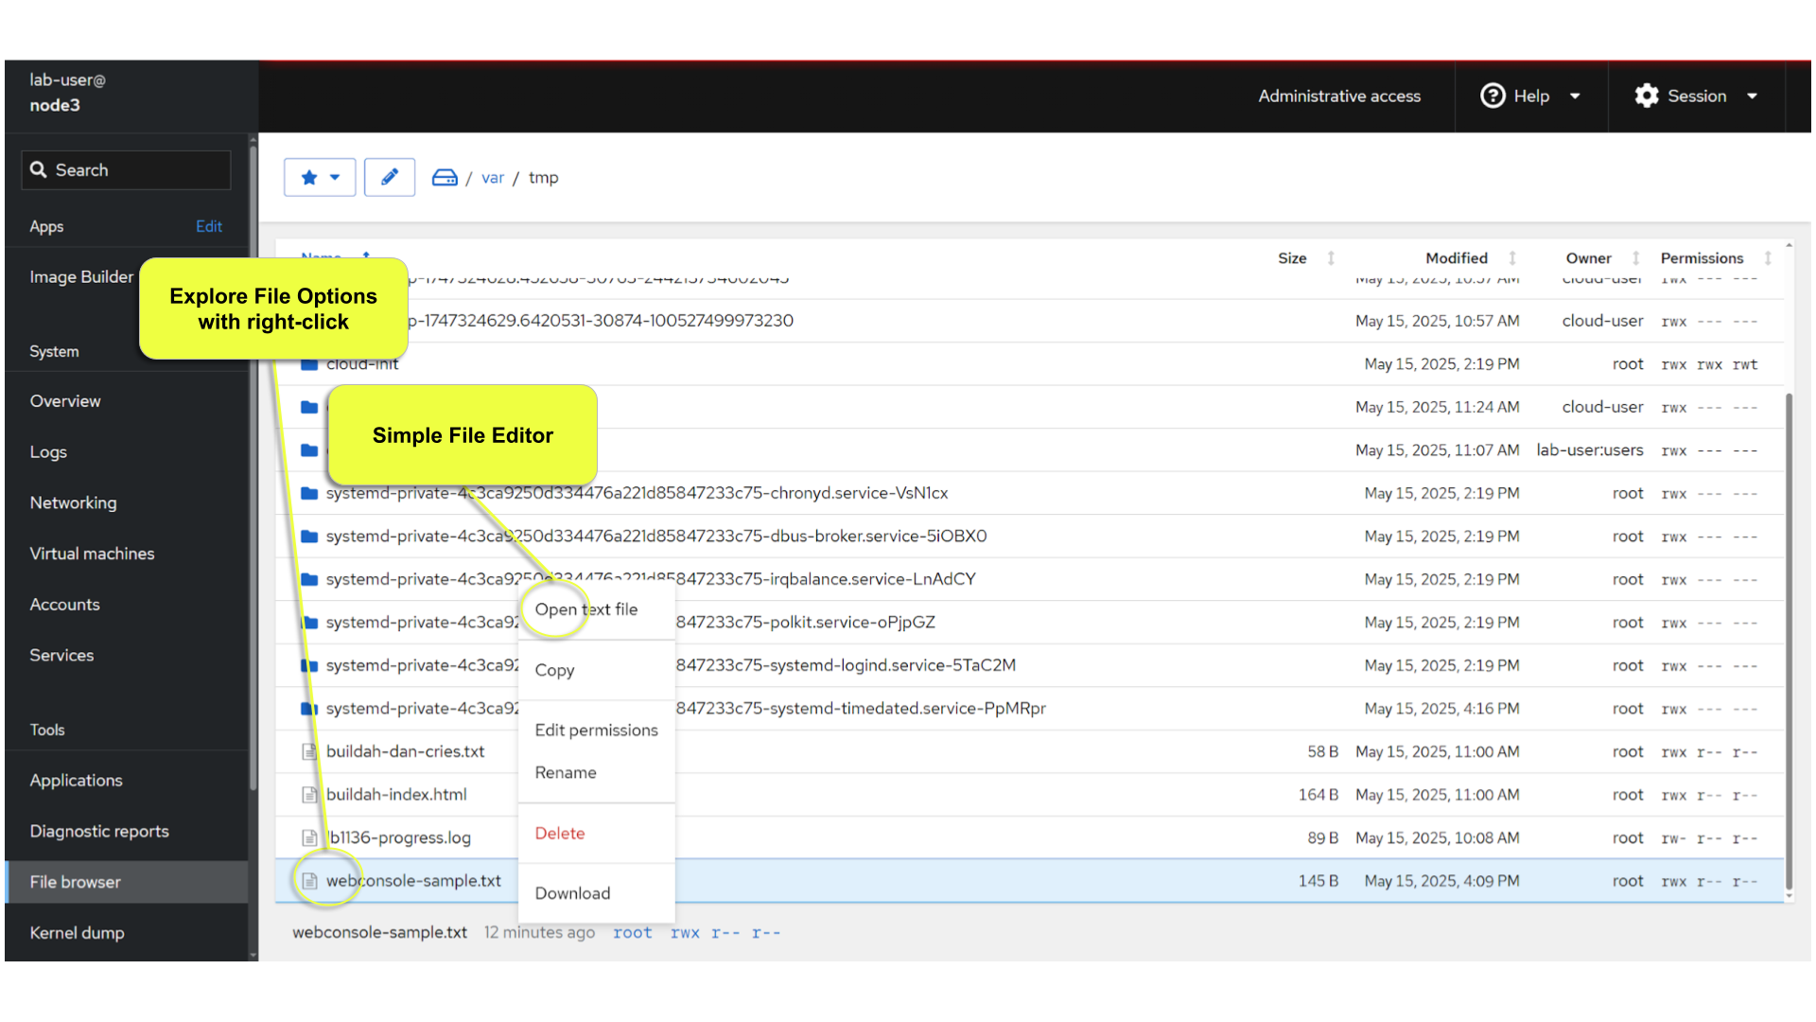
Task: Toggle sort on Permissions column
Action: (x=1768, y=258)
